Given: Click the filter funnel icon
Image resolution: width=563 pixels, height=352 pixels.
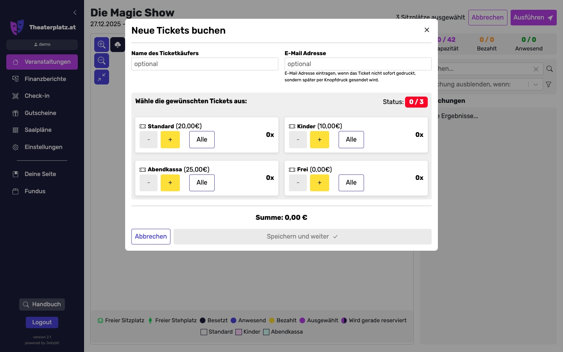Looking at the screenshot, I should [x=549, y=84].
